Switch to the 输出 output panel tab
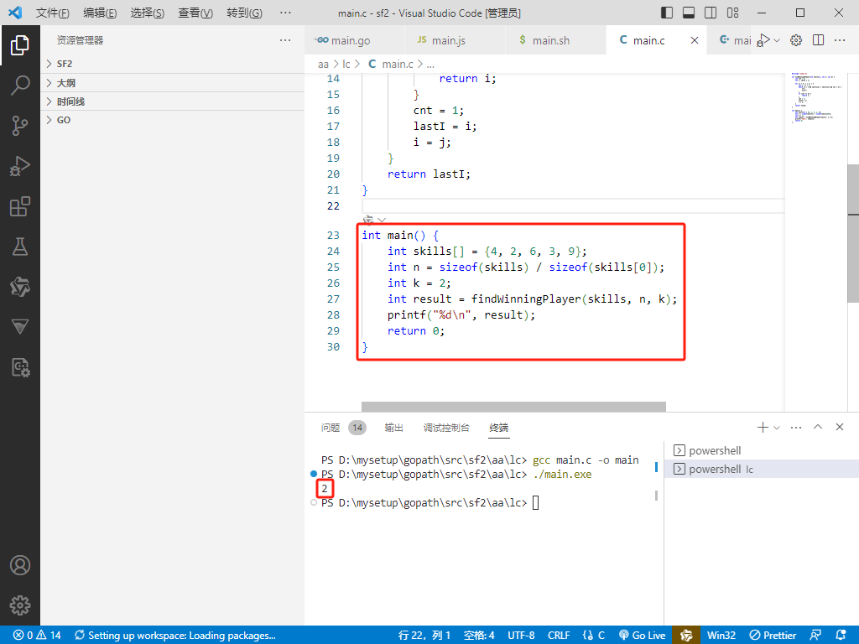This screenshot has width=859, height=644. pos(394,428)
